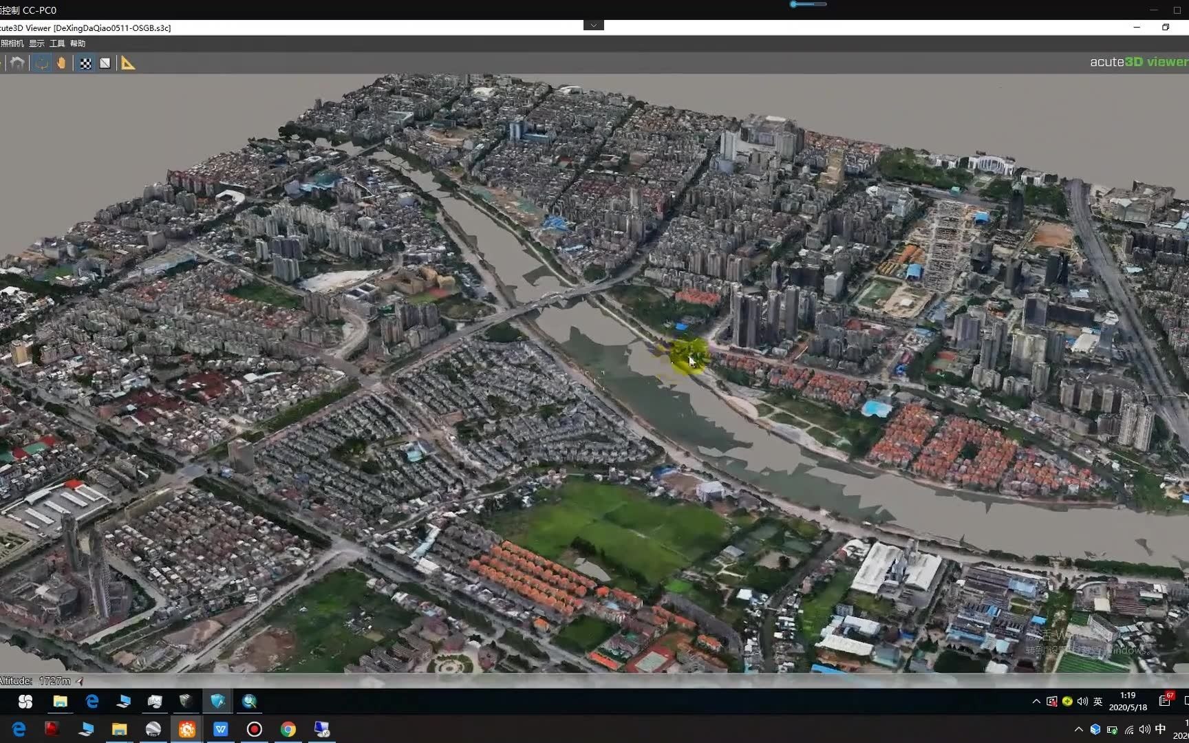
Task: Click the yellow-green round tray icon
Action: (x=1067, y=702)
